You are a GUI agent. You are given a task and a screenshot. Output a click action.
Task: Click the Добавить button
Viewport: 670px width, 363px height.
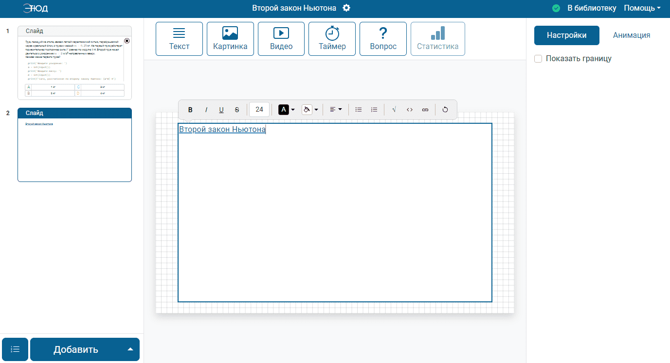75,349
